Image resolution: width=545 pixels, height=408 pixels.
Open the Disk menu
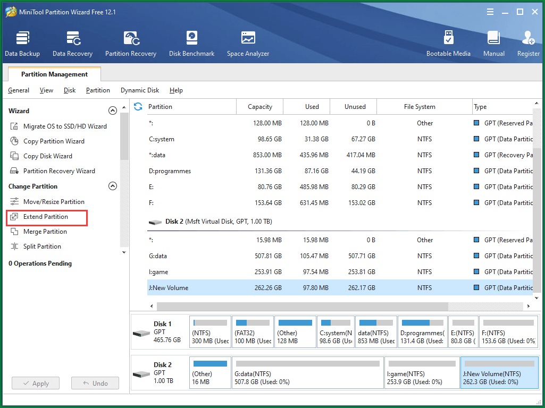tap(70, 90)
